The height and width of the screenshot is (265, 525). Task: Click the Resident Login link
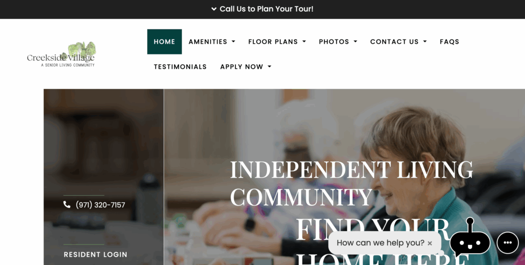pos(95,255)
